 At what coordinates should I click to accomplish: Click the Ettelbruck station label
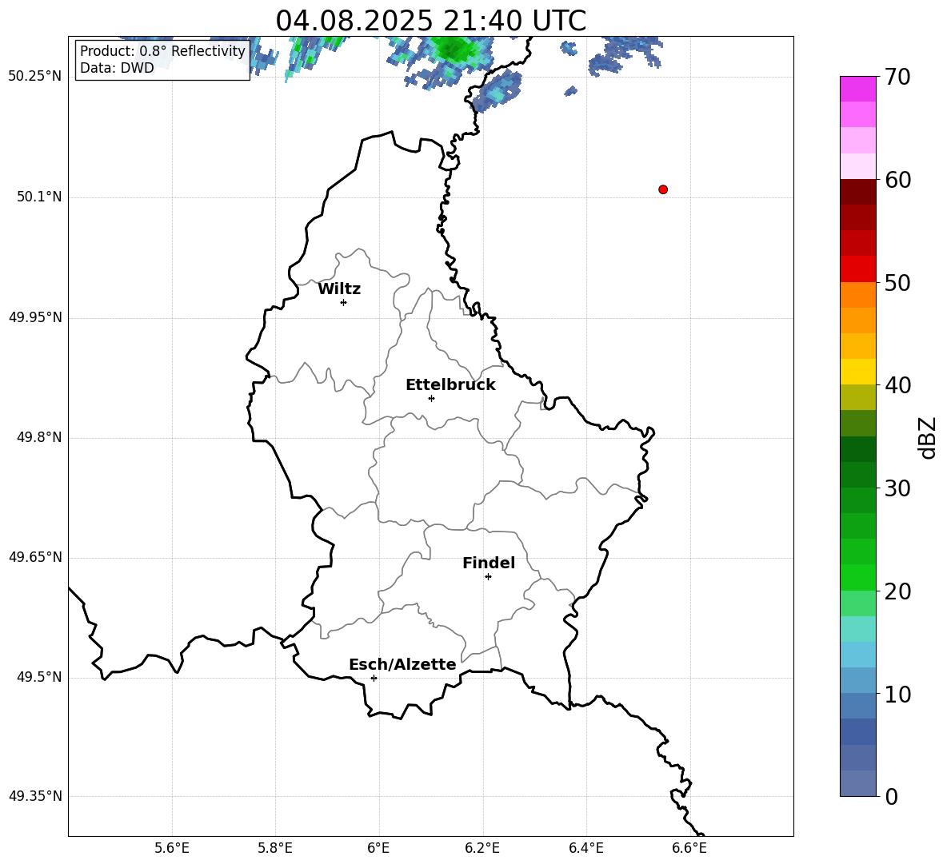click(x=450, y=385)
